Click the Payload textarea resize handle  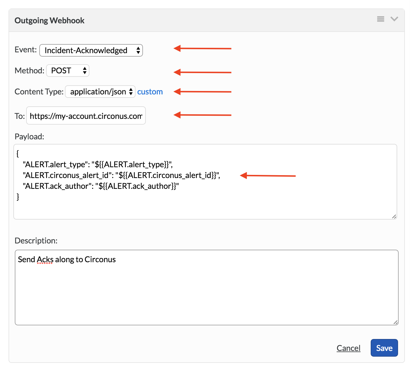pyautogui.click(x=394, y=216)
